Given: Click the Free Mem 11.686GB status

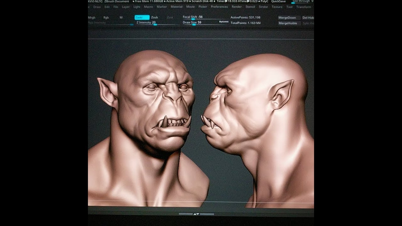Looking at the screenshot, I should point(149,2).
